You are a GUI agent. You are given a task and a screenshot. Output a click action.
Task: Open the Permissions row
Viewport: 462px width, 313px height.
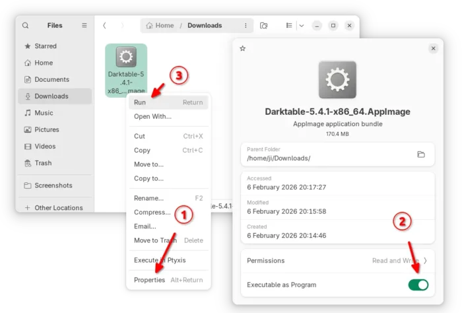coord(337,261)
